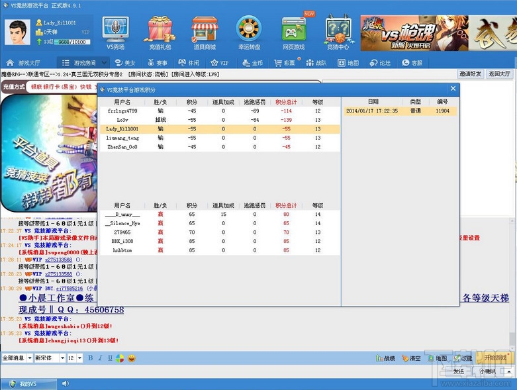This screenshot has width=517, height=390.
Task: Open the VIP menu item
Action: 220,63
